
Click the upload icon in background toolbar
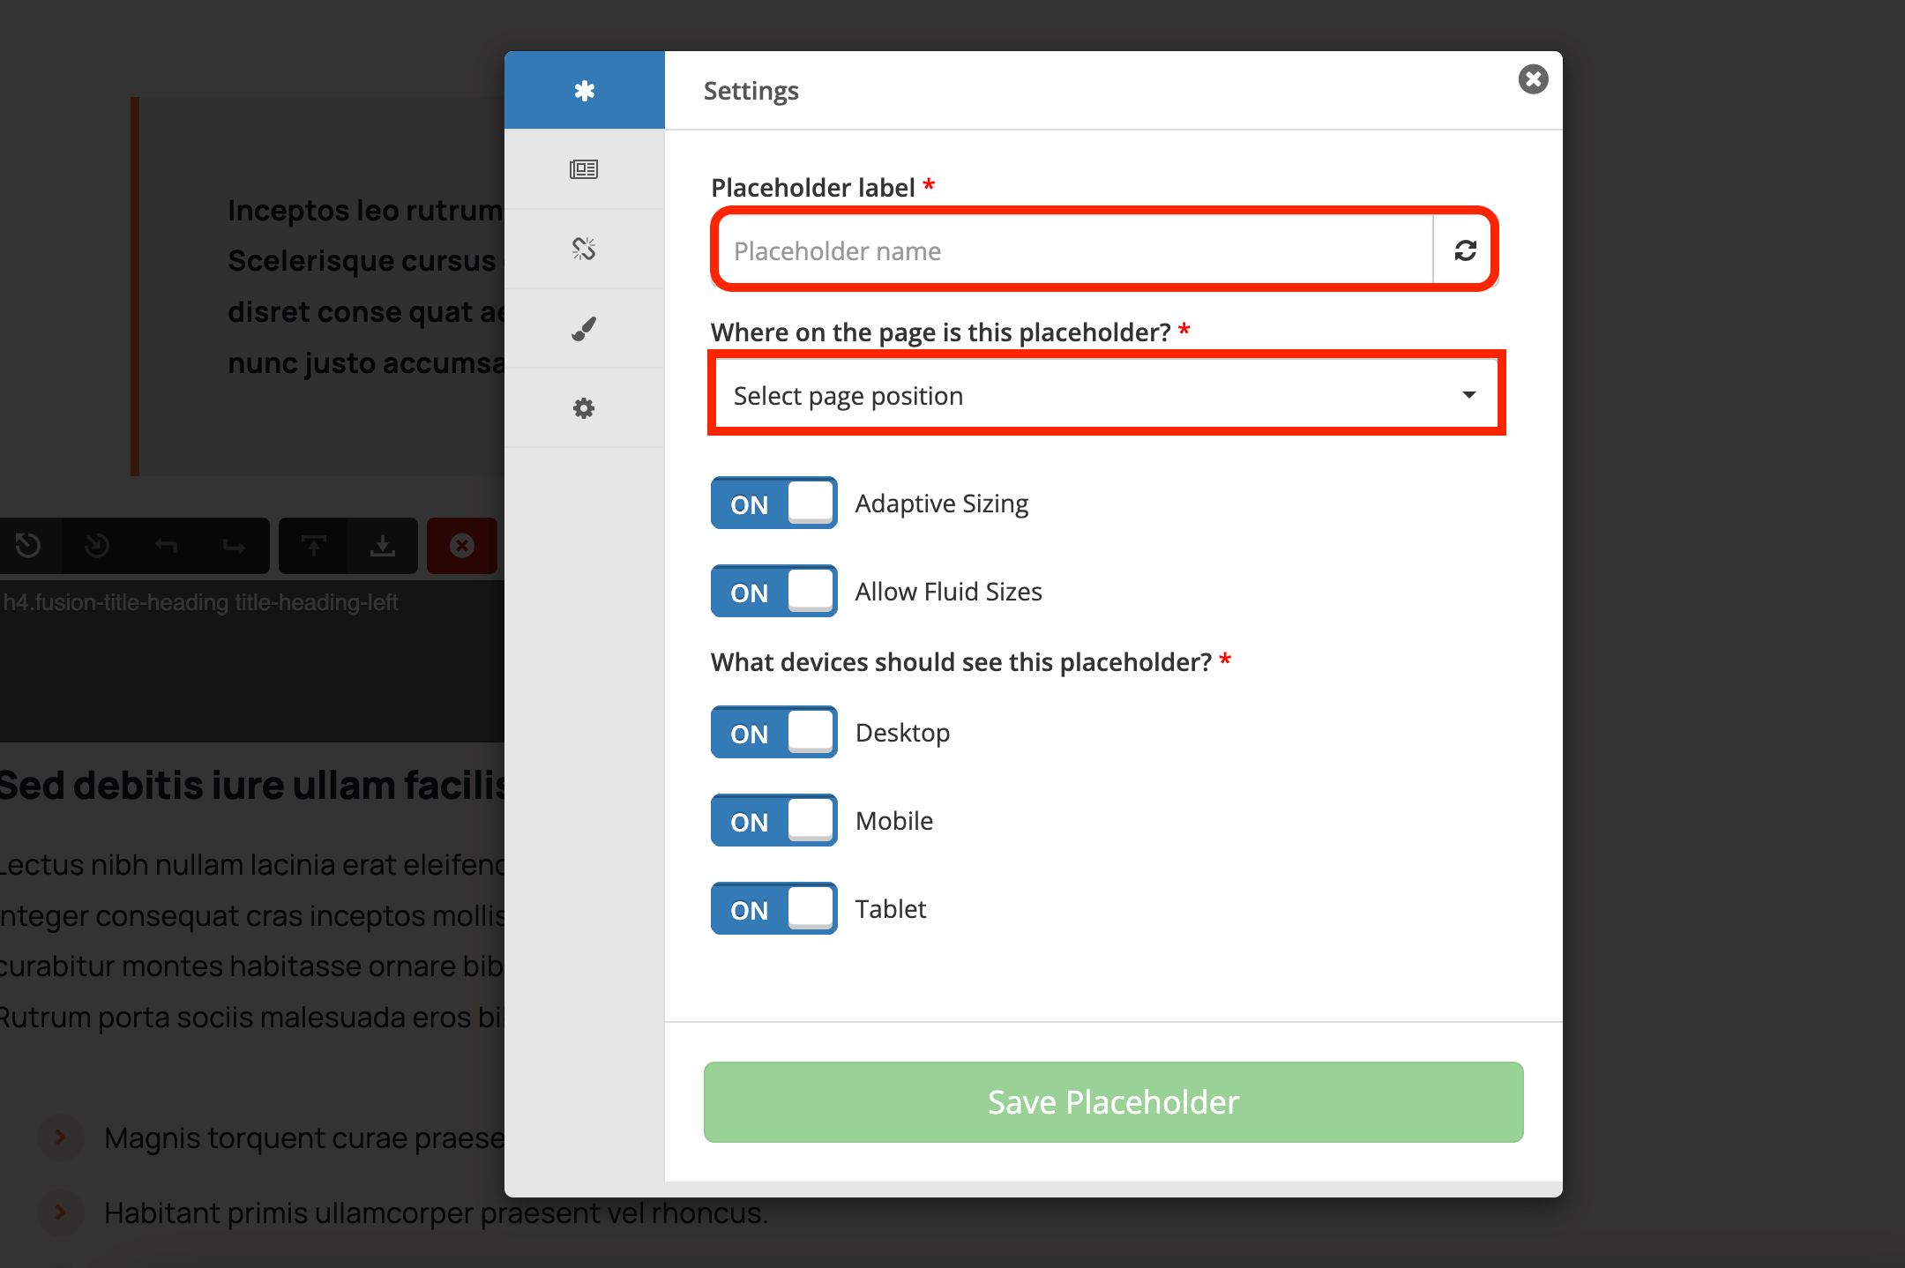tap(313, 546)
